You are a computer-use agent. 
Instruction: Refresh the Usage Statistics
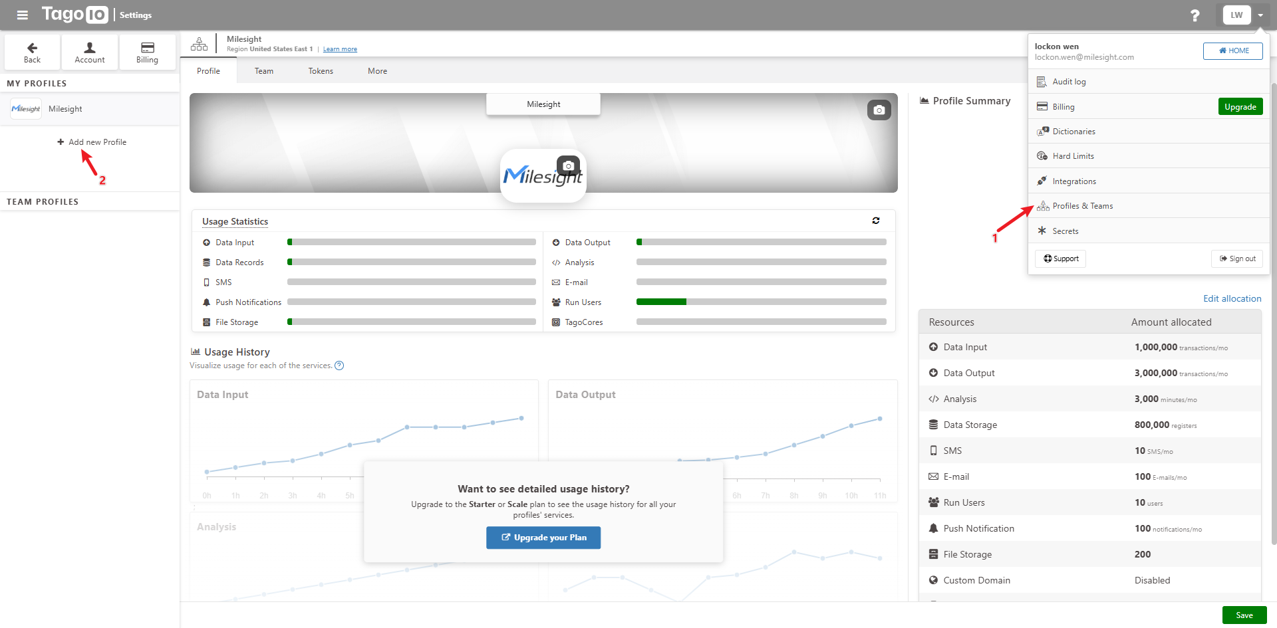click(x=876, y=221)
